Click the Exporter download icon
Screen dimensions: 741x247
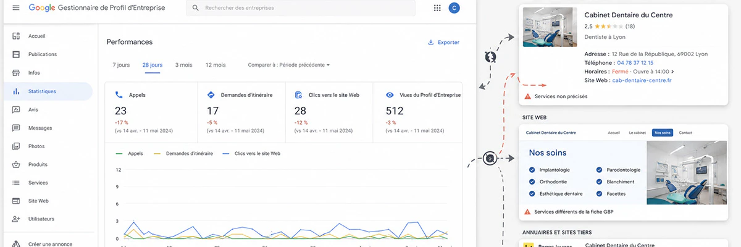point(430,43)
